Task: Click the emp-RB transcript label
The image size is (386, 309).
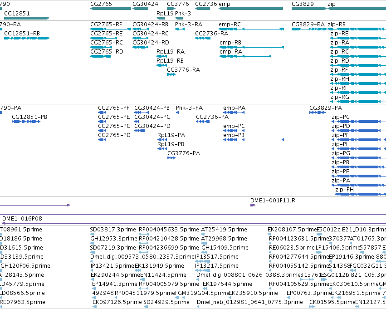Action: [x=230, y=43]
